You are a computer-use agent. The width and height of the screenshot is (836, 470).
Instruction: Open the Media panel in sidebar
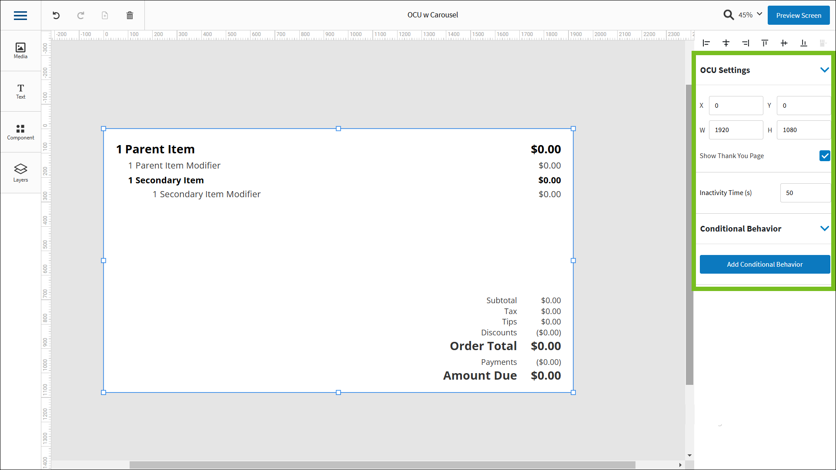(20, 50)
